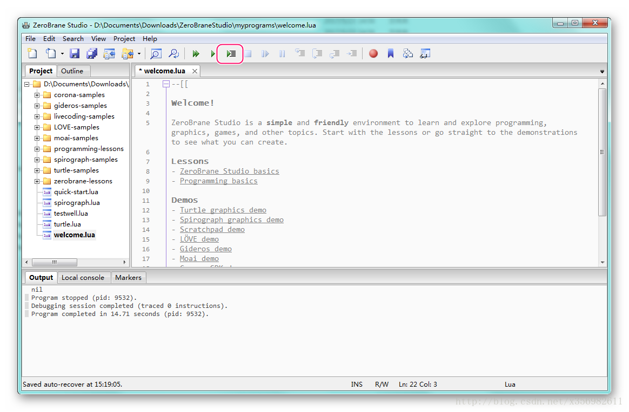Open spirograph.lua in the project tree

pyautogui.click(x=77, y=203)
